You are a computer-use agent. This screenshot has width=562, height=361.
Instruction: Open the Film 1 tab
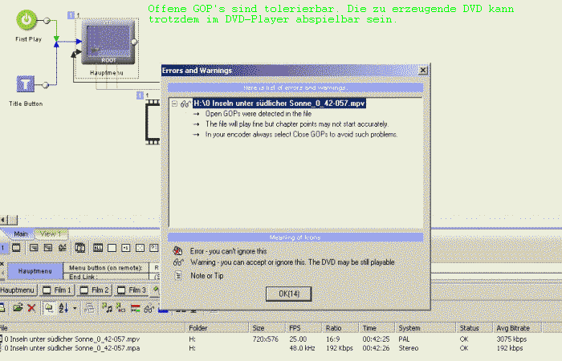(57, 290)
